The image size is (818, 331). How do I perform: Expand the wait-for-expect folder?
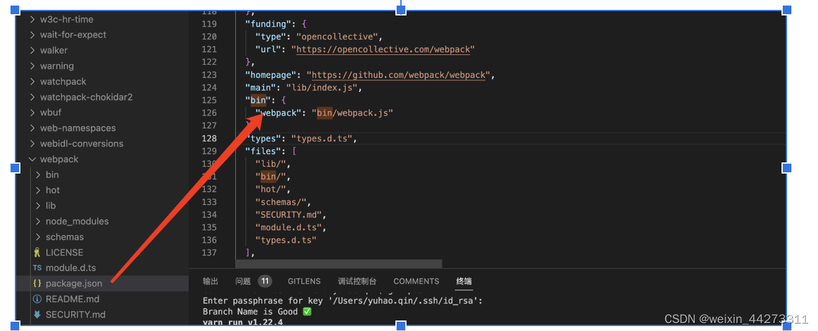click(73, 35)
